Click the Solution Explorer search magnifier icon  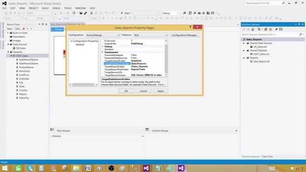[301, 34]
